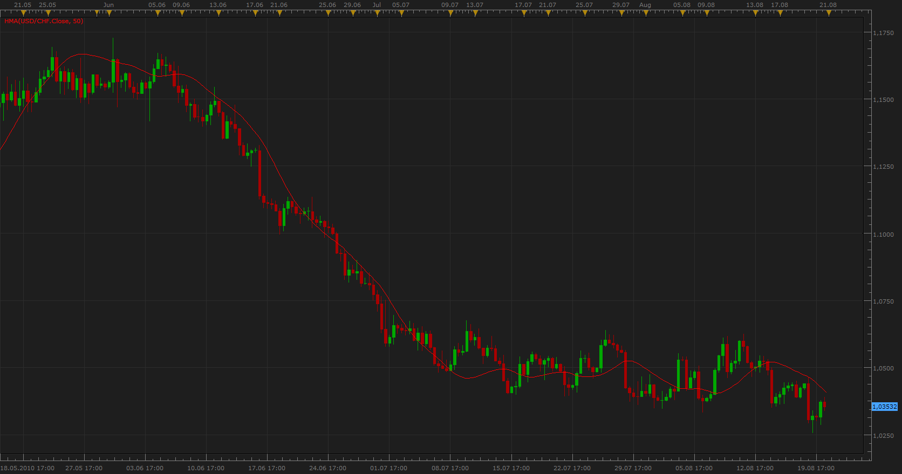Click the 1,1500 price axis label

click(883, 100)
